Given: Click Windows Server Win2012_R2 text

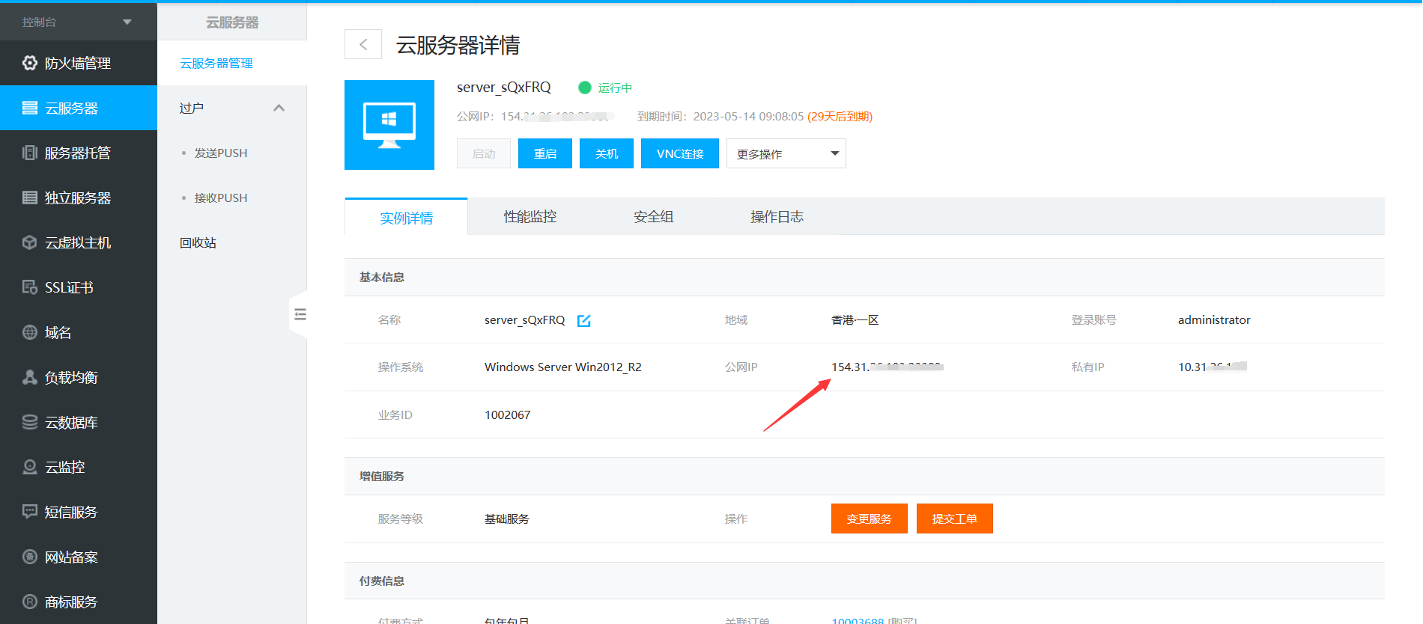Looking at the screenshot, I should point(563,367).
